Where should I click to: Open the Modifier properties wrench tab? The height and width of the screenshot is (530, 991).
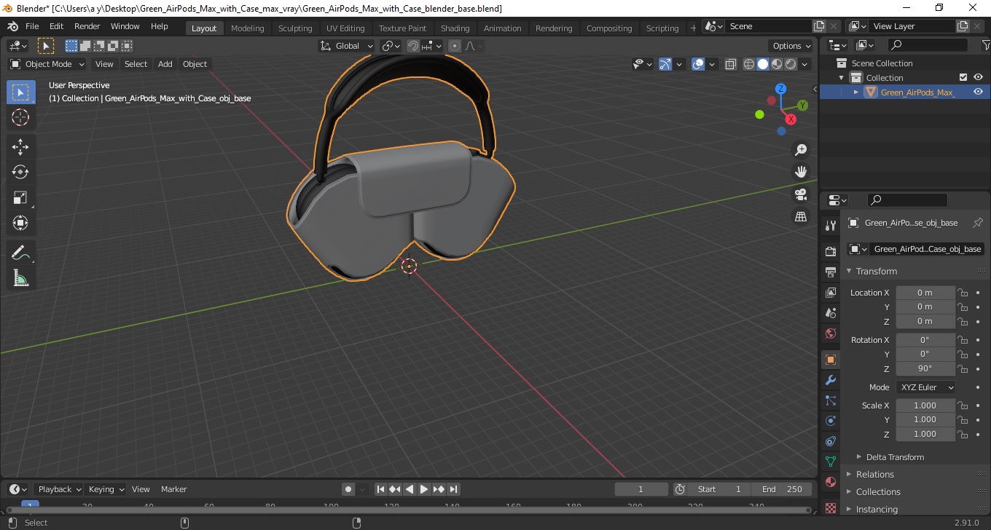click(x=830, y=380)
